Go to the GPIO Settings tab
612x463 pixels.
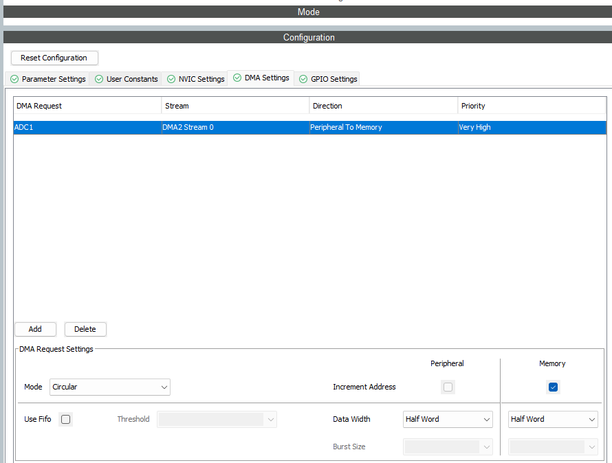pos(327,79)
